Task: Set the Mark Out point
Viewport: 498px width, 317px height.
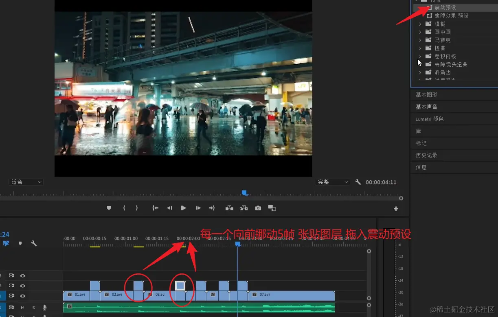Action: (x=137, y=208)
